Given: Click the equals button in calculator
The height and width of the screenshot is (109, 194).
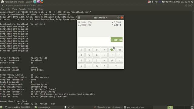Looking at the screenshot, I should pos(116,66).
